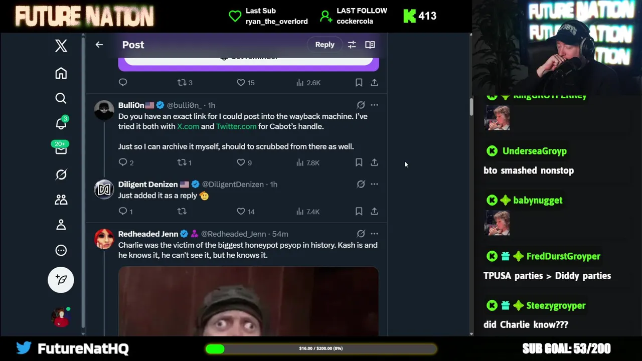The height and width of the screenshot is (361, 642).
Task: Click the donation goal progress bar
Action: tap(321, 348)
